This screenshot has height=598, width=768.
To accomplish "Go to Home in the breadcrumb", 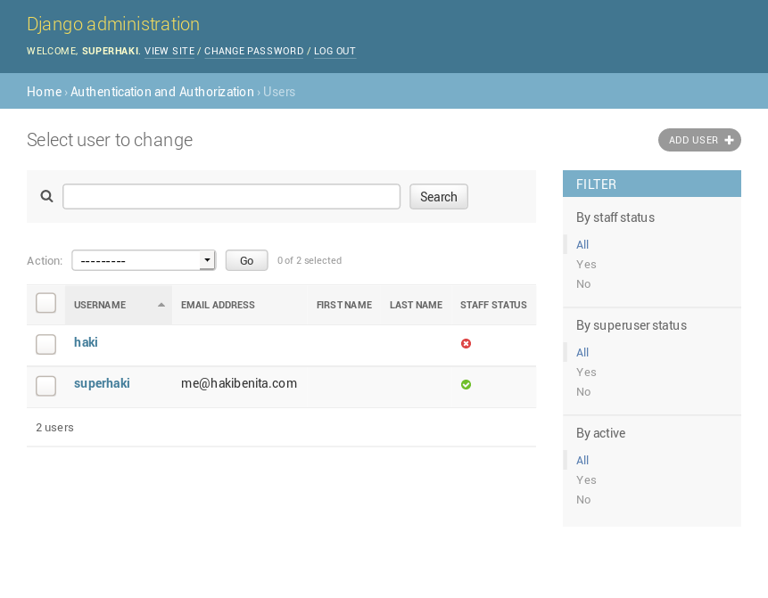I will click(x=44, y=92).
